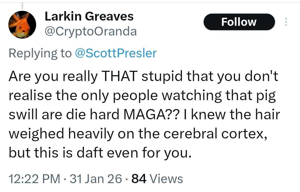Screen dimensions: 300x192
Task: Open the @CryptoOranda handle link
Action: point(91,32)
